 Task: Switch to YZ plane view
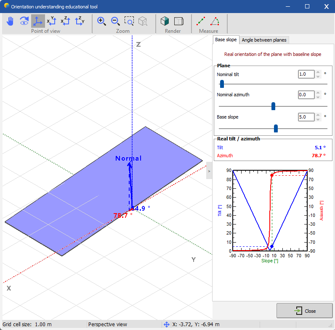(x=80, y=21)
